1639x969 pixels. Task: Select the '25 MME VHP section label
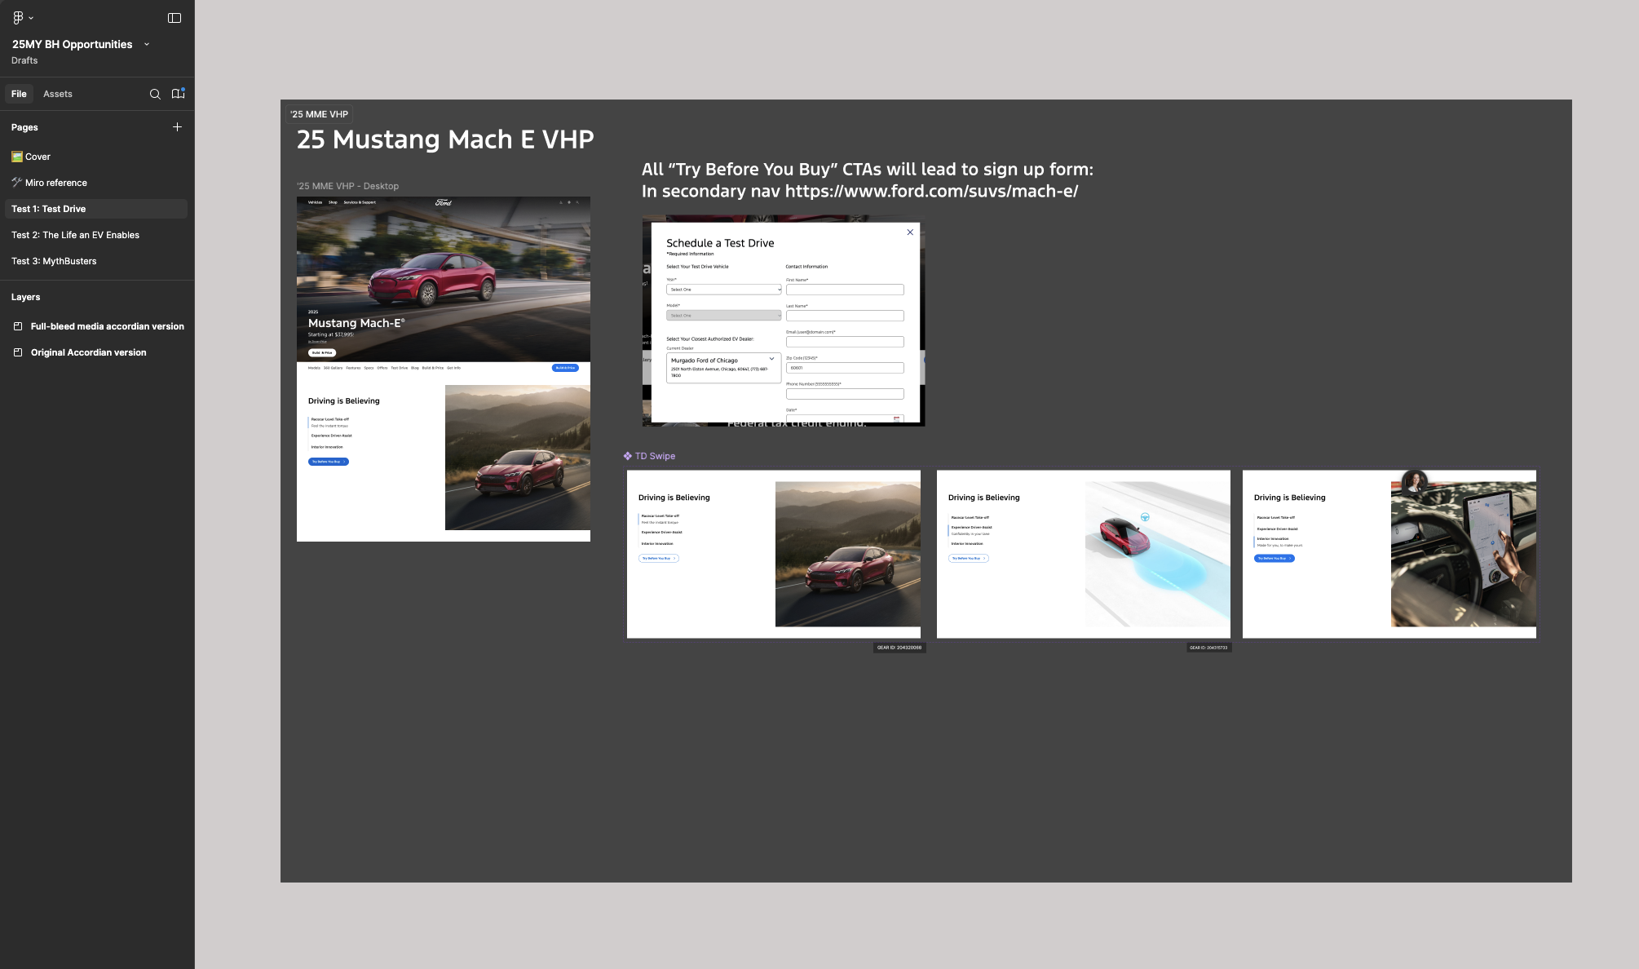coord(319,114)
